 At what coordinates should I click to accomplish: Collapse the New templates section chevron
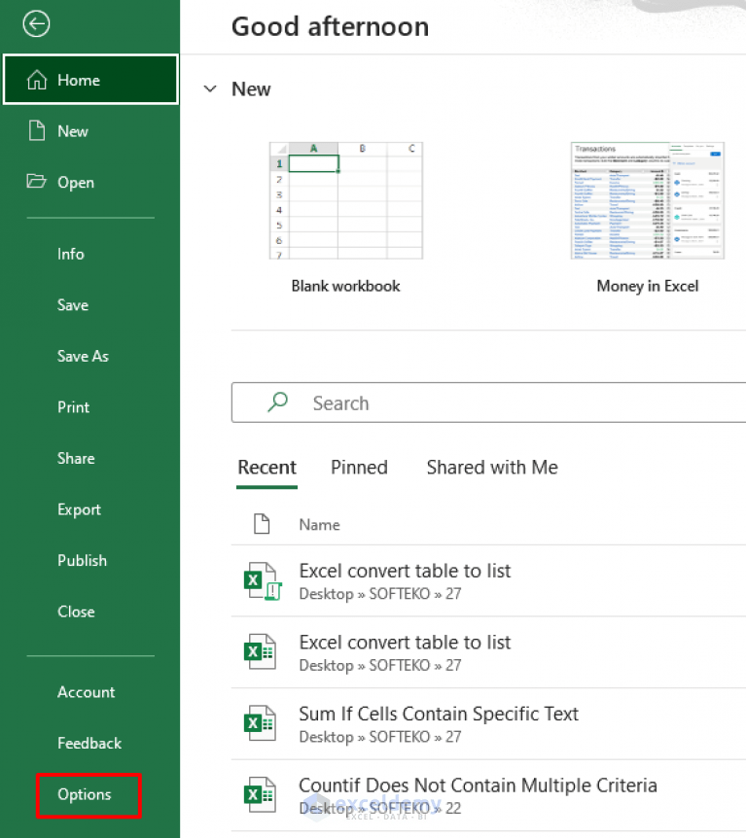point(210,88)
